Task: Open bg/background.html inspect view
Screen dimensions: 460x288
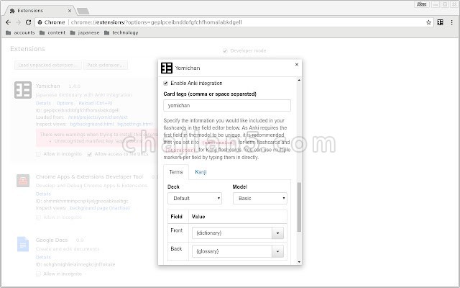Action: pos(92,124)
